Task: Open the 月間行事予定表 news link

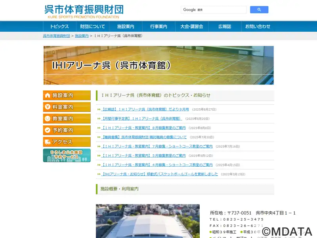Action: (141, 119)
